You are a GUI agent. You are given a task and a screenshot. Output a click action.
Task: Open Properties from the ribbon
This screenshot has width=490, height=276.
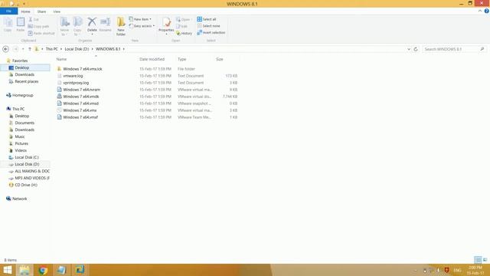[x=166, y=25]
